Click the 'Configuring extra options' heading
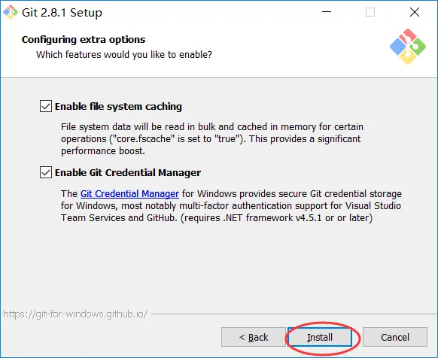Screen dimensions: 438x358 (x=84, y=40)
